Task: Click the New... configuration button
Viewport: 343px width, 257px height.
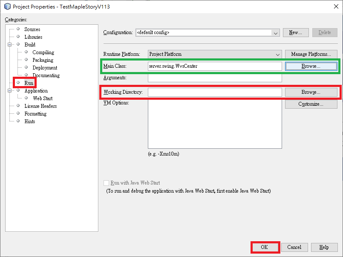Action: point(296,32)
